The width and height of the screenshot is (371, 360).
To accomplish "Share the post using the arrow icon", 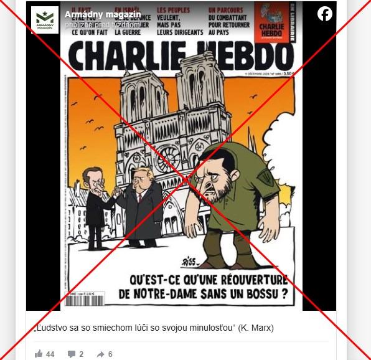I will pyautogui.click(x=101, y=354).
